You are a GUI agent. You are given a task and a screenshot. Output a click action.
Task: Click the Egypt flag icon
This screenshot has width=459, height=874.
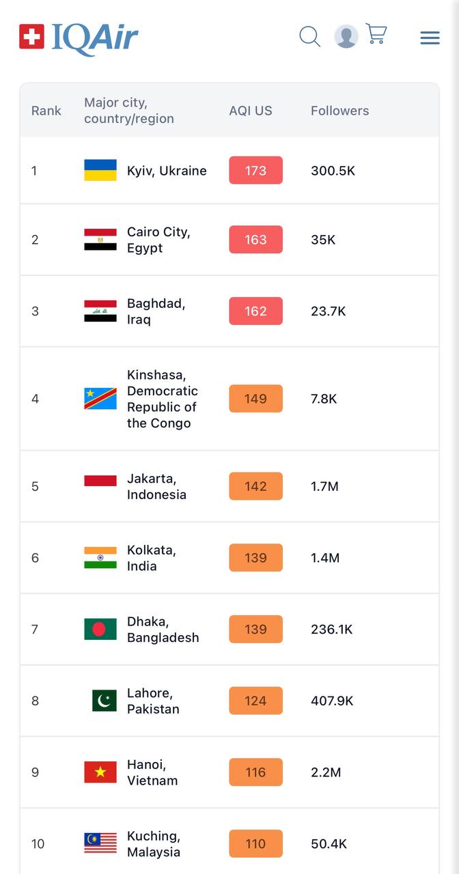tap(100, 240)
